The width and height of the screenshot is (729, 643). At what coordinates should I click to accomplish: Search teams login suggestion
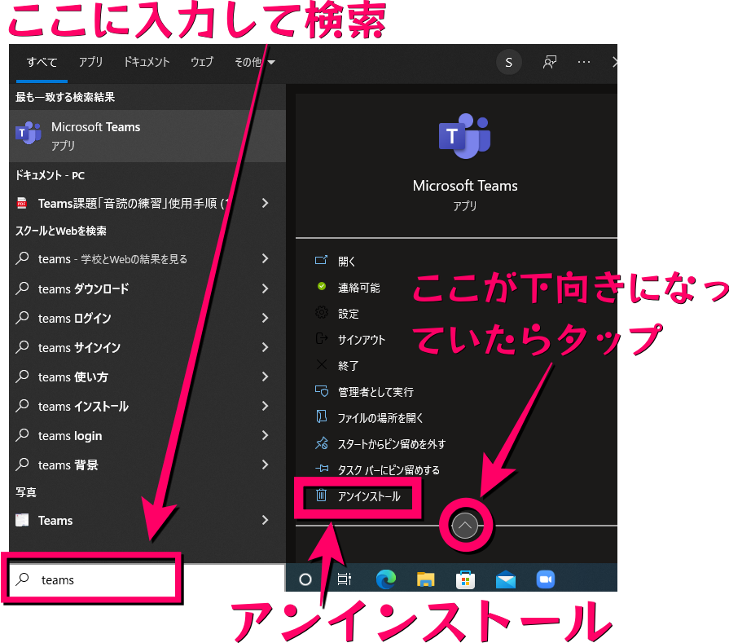tap(70, 436)
